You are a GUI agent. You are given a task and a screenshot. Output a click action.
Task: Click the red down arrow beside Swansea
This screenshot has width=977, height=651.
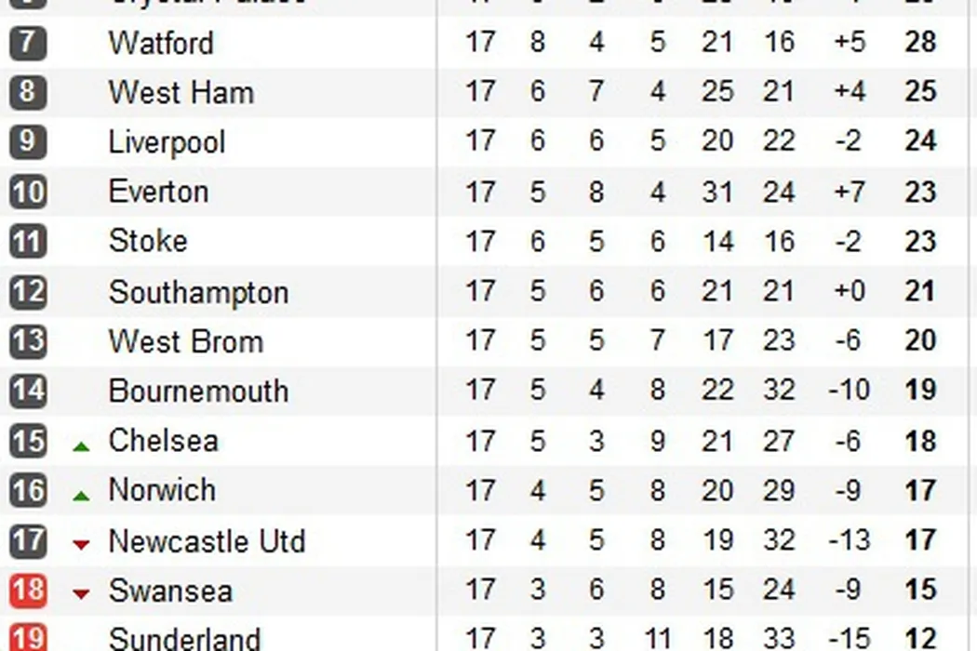click(81, 593)
